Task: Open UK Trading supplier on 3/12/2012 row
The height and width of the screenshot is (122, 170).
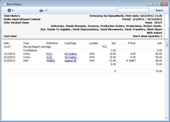Action: click(x=71, y=54)
